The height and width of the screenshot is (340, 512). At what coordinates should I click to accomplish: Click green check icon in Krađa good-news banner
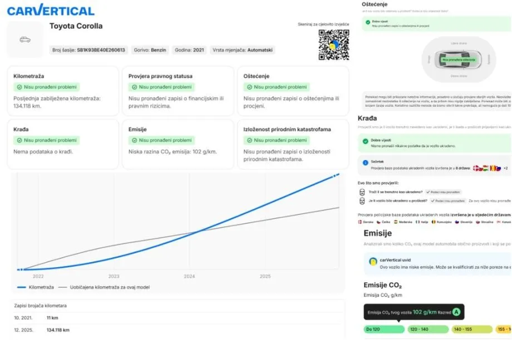tap(366, 141)
